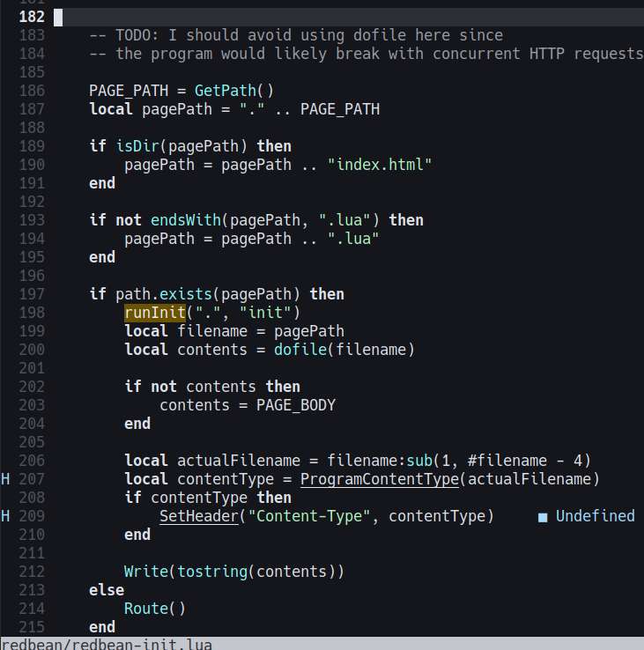The width and height of the screenshot is (644, 650).
Task: Click PAGE_BODY on line 203
Action: (296, 405)
